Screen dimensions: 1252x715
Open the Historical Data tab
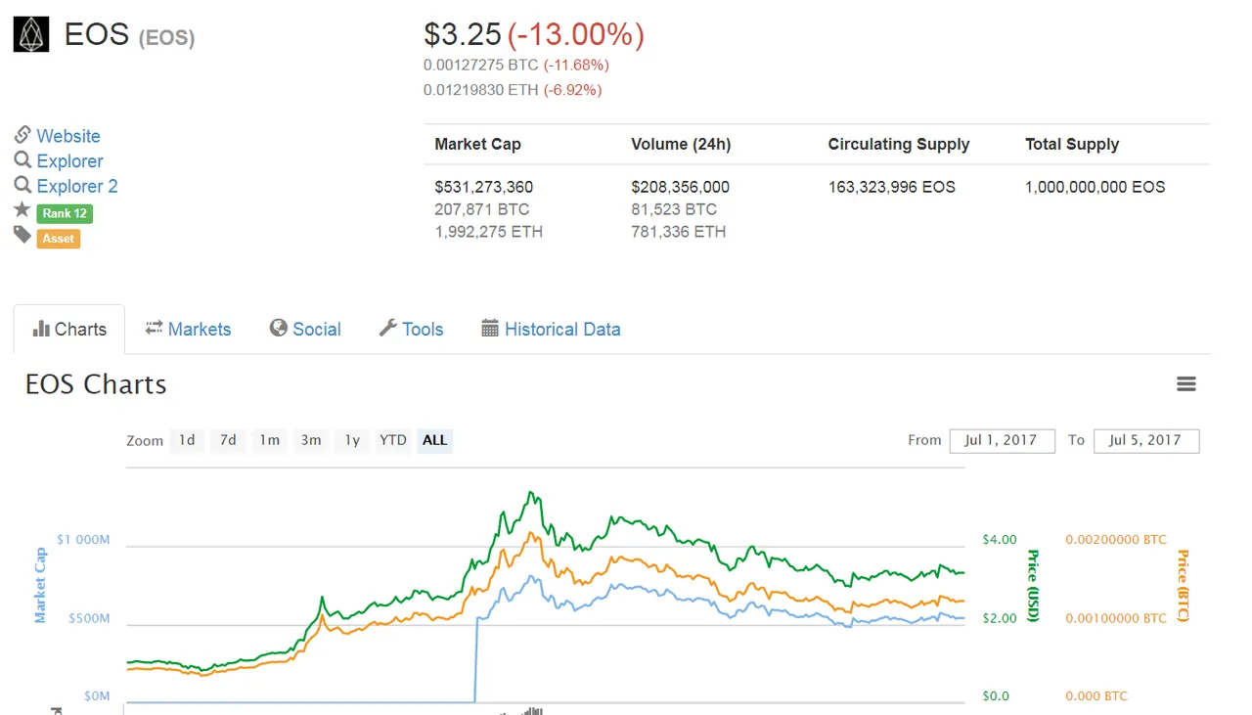[551, 330]
